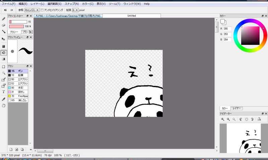Select the Eraser tool in the left toolbar
This screenshot has width=268, height=160.
click(3, 25)
